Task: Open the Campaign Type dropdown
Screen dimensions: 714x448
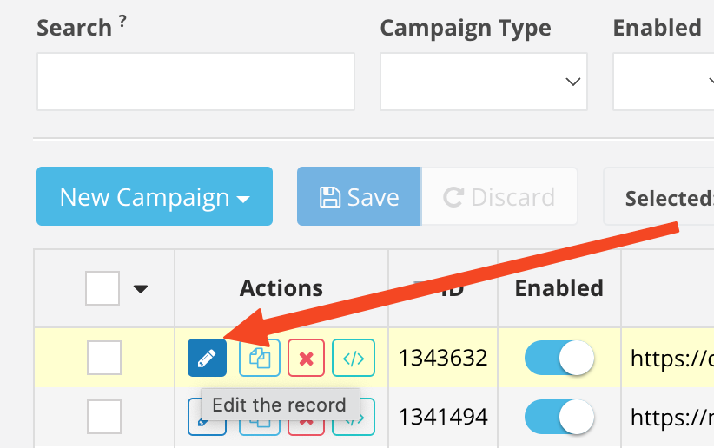Action: point(484,82)
